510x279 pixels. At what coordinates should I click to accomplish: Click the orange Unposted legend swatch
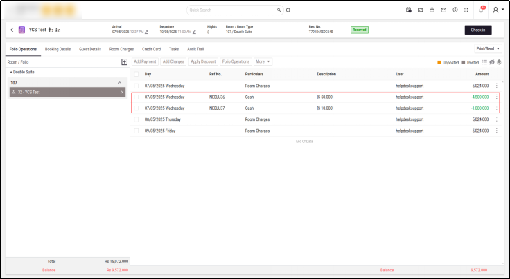point(439,63)
